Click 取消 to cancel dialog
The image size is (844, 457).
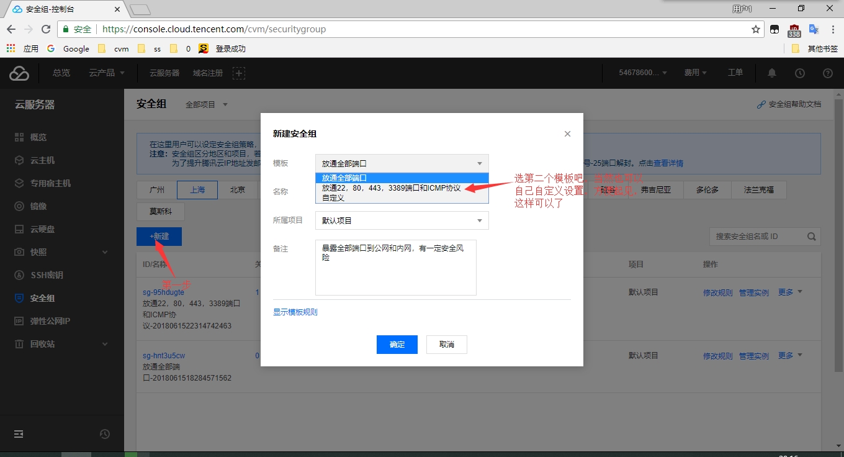[447, 345]
